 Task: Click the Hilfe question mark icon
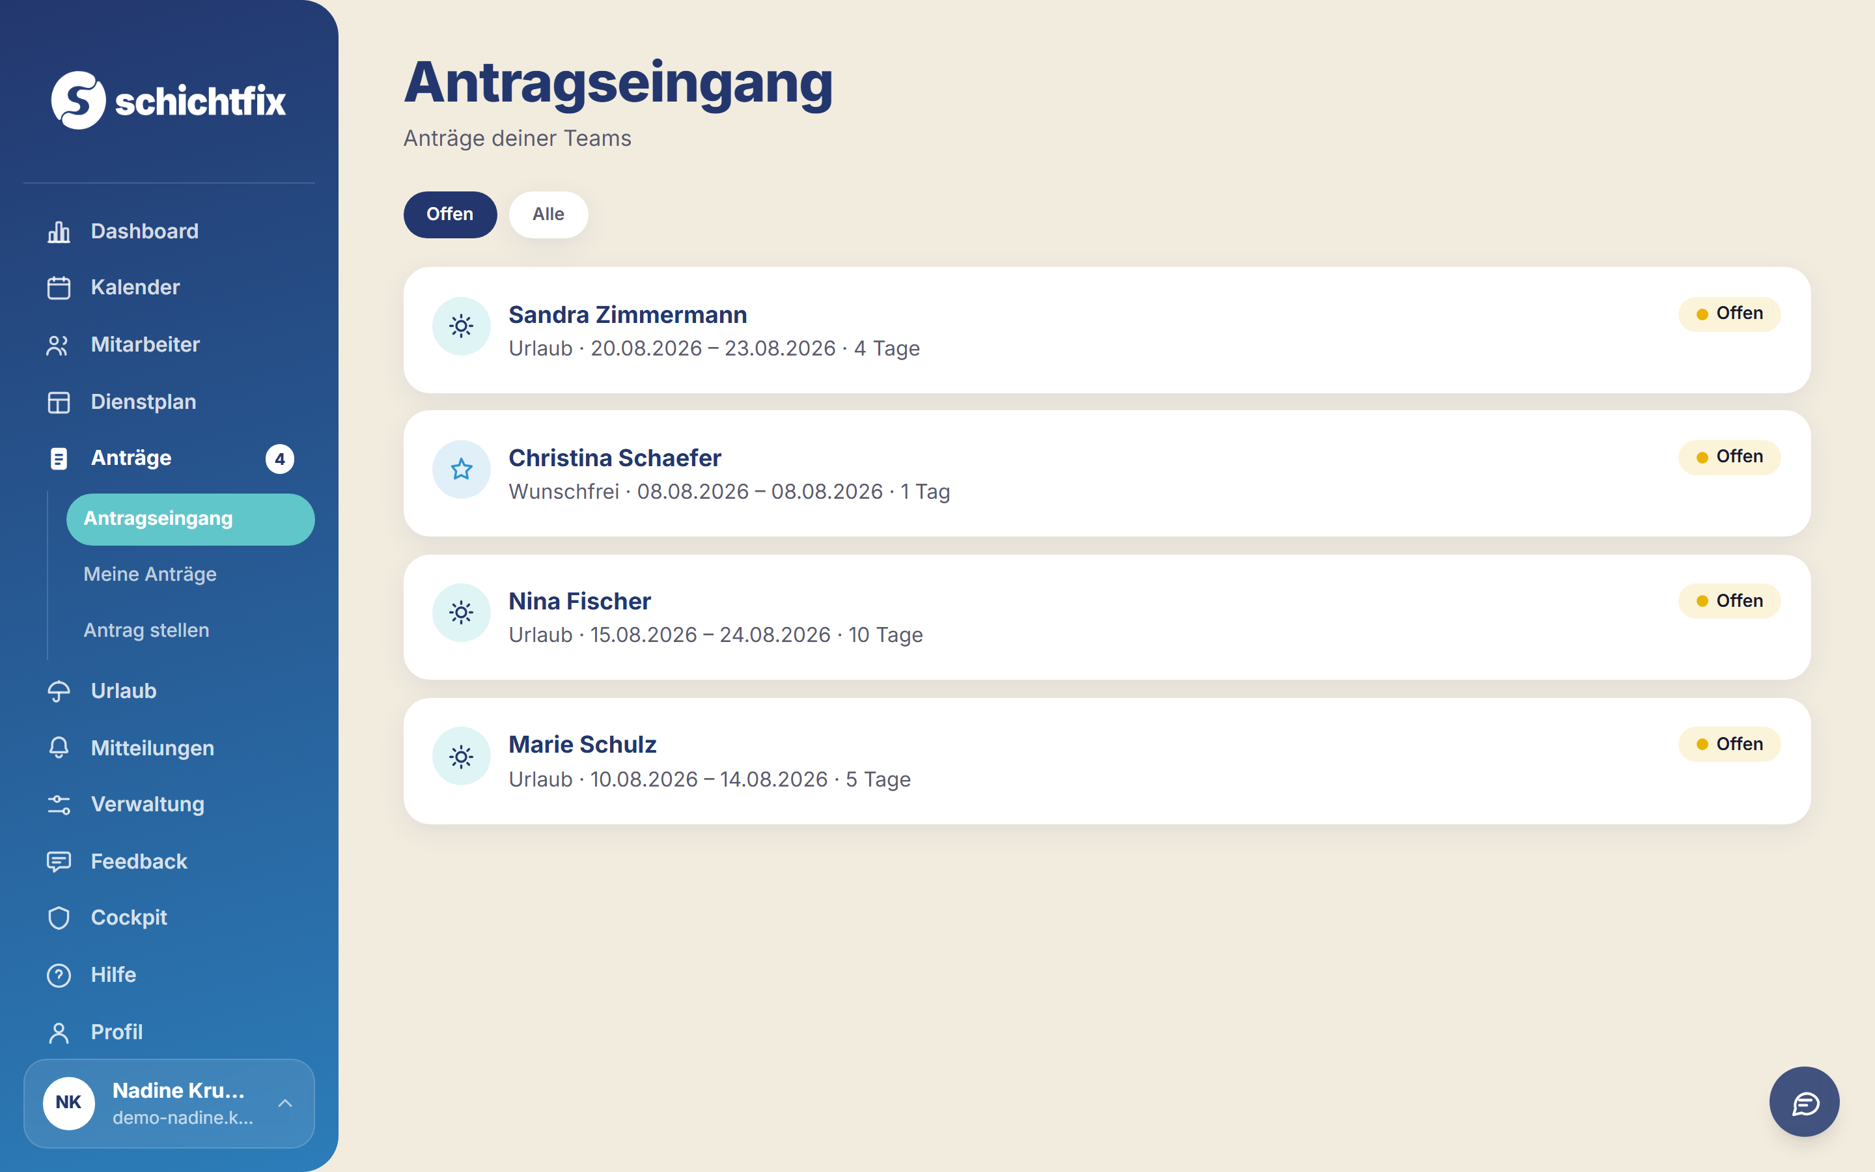[59, 975]
